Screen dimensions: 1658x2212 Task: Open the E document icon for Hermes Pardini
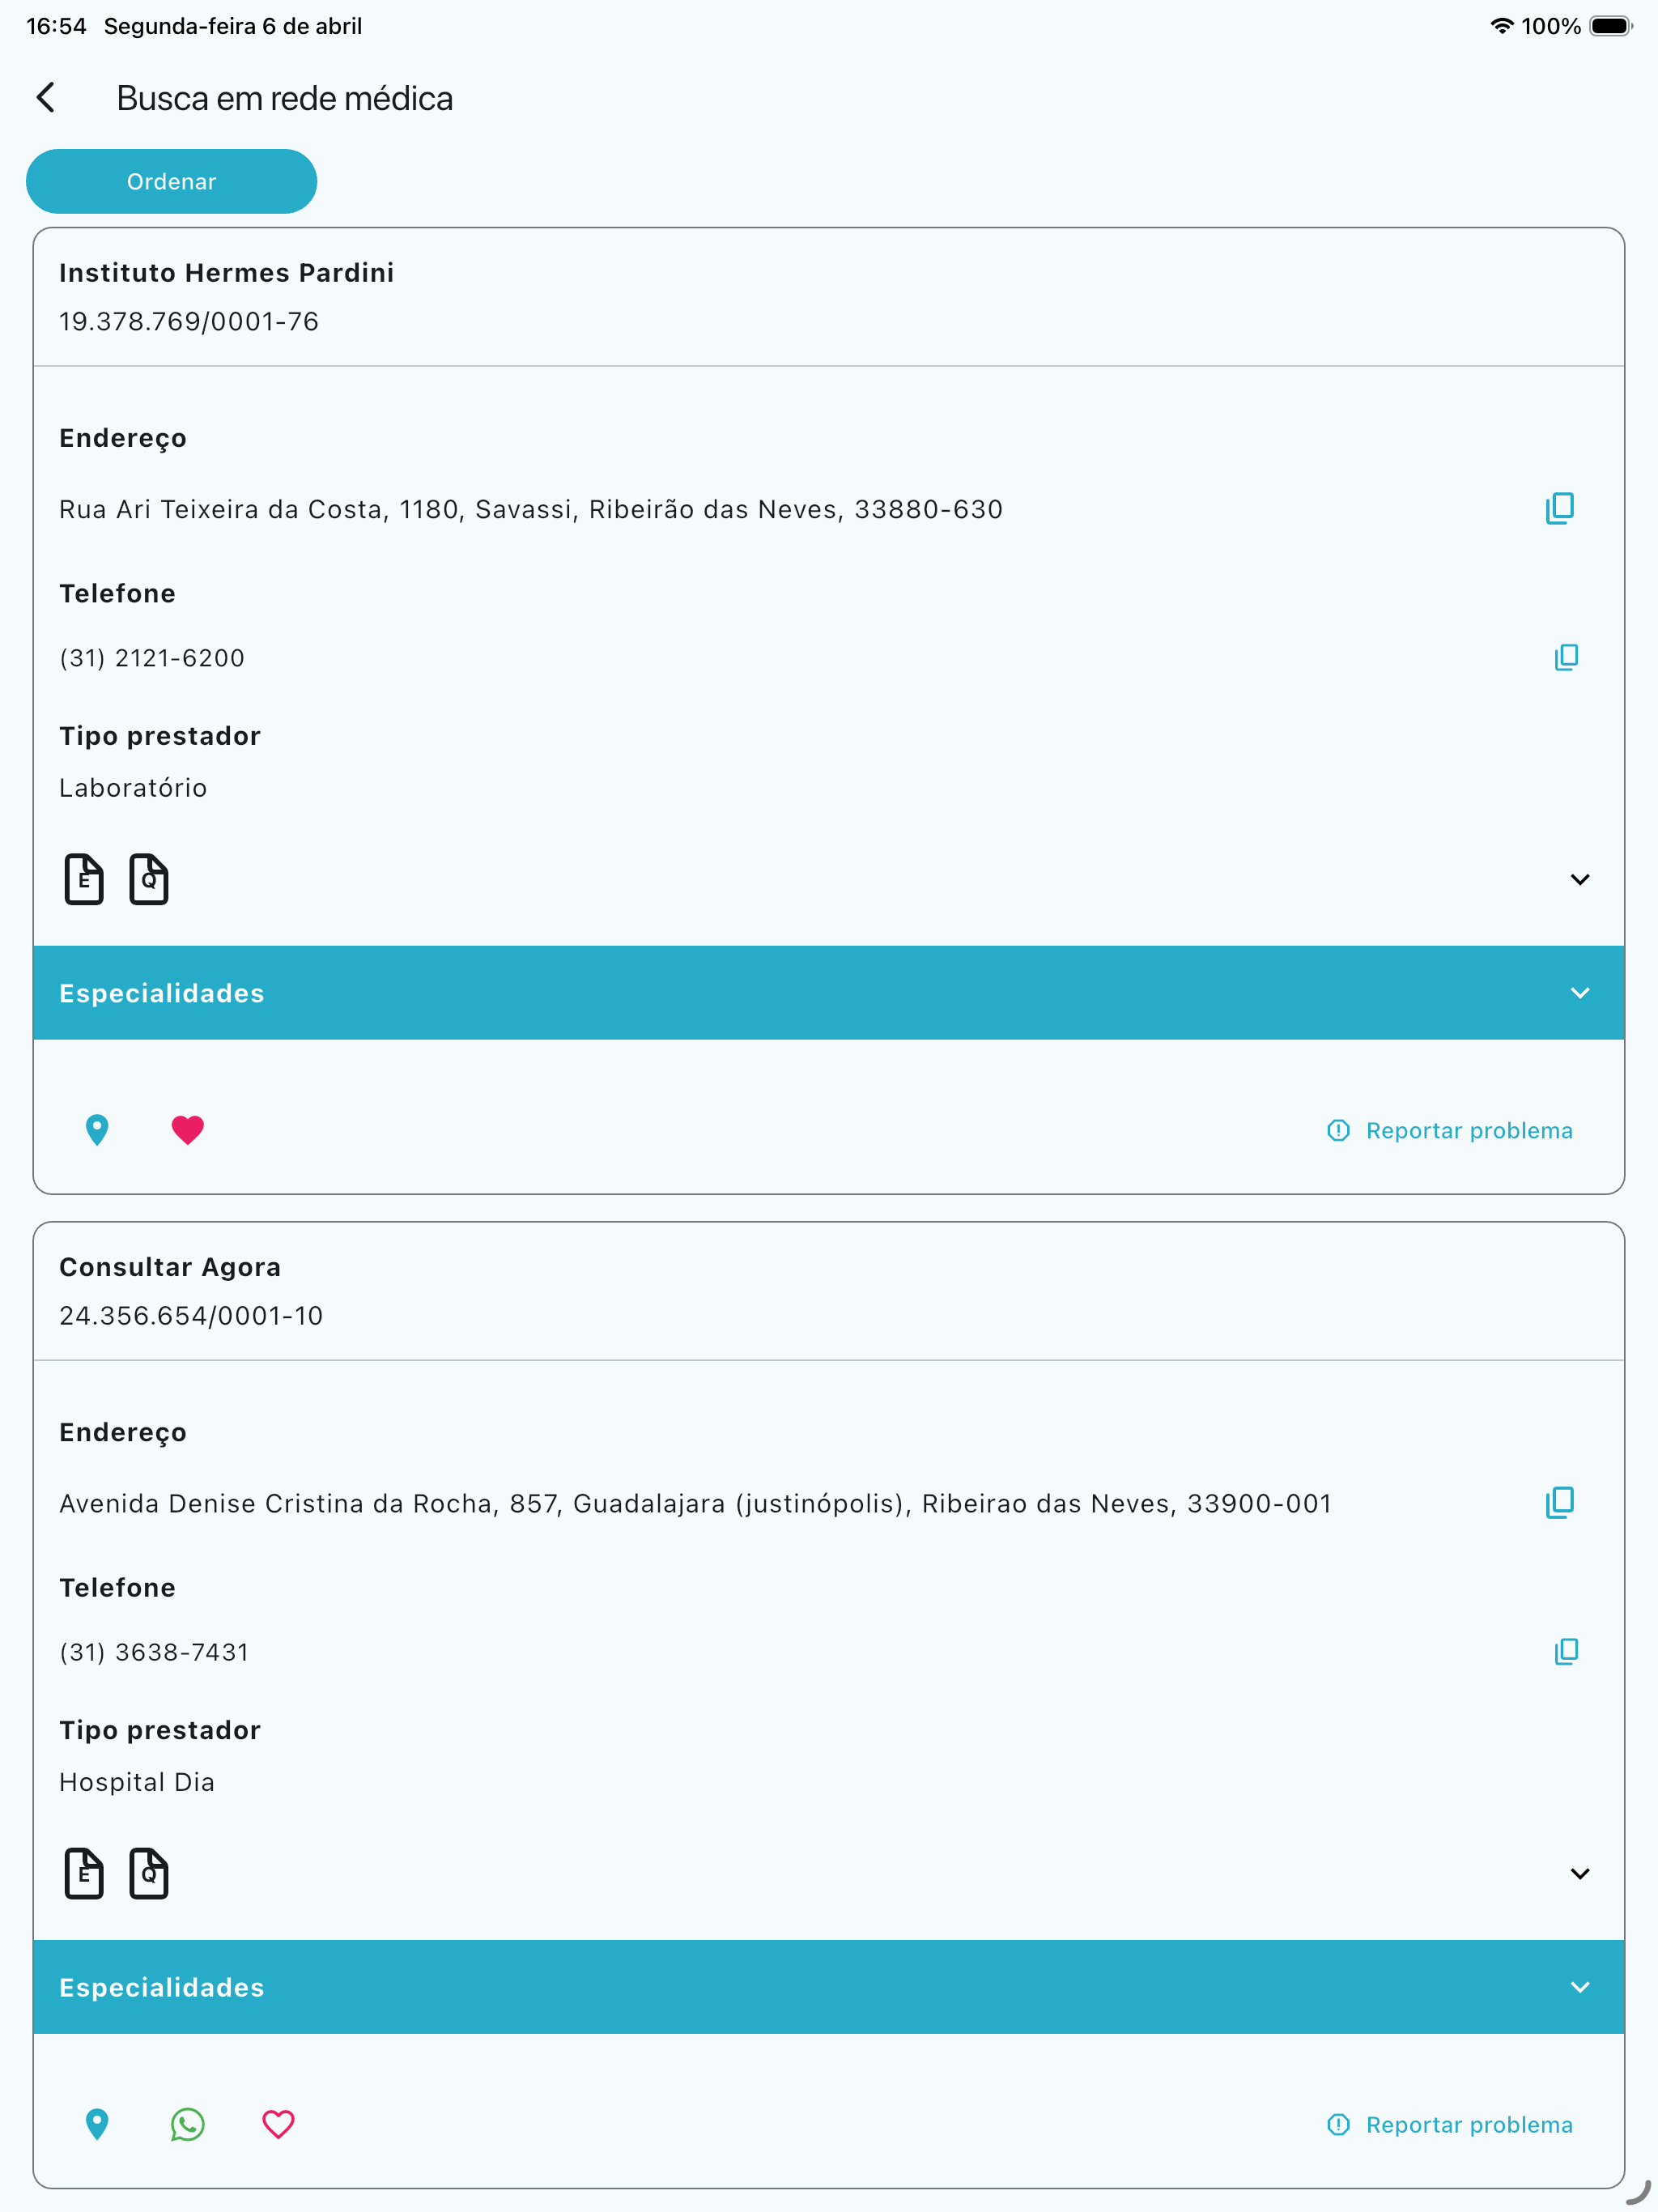click(x=84, y=879)
